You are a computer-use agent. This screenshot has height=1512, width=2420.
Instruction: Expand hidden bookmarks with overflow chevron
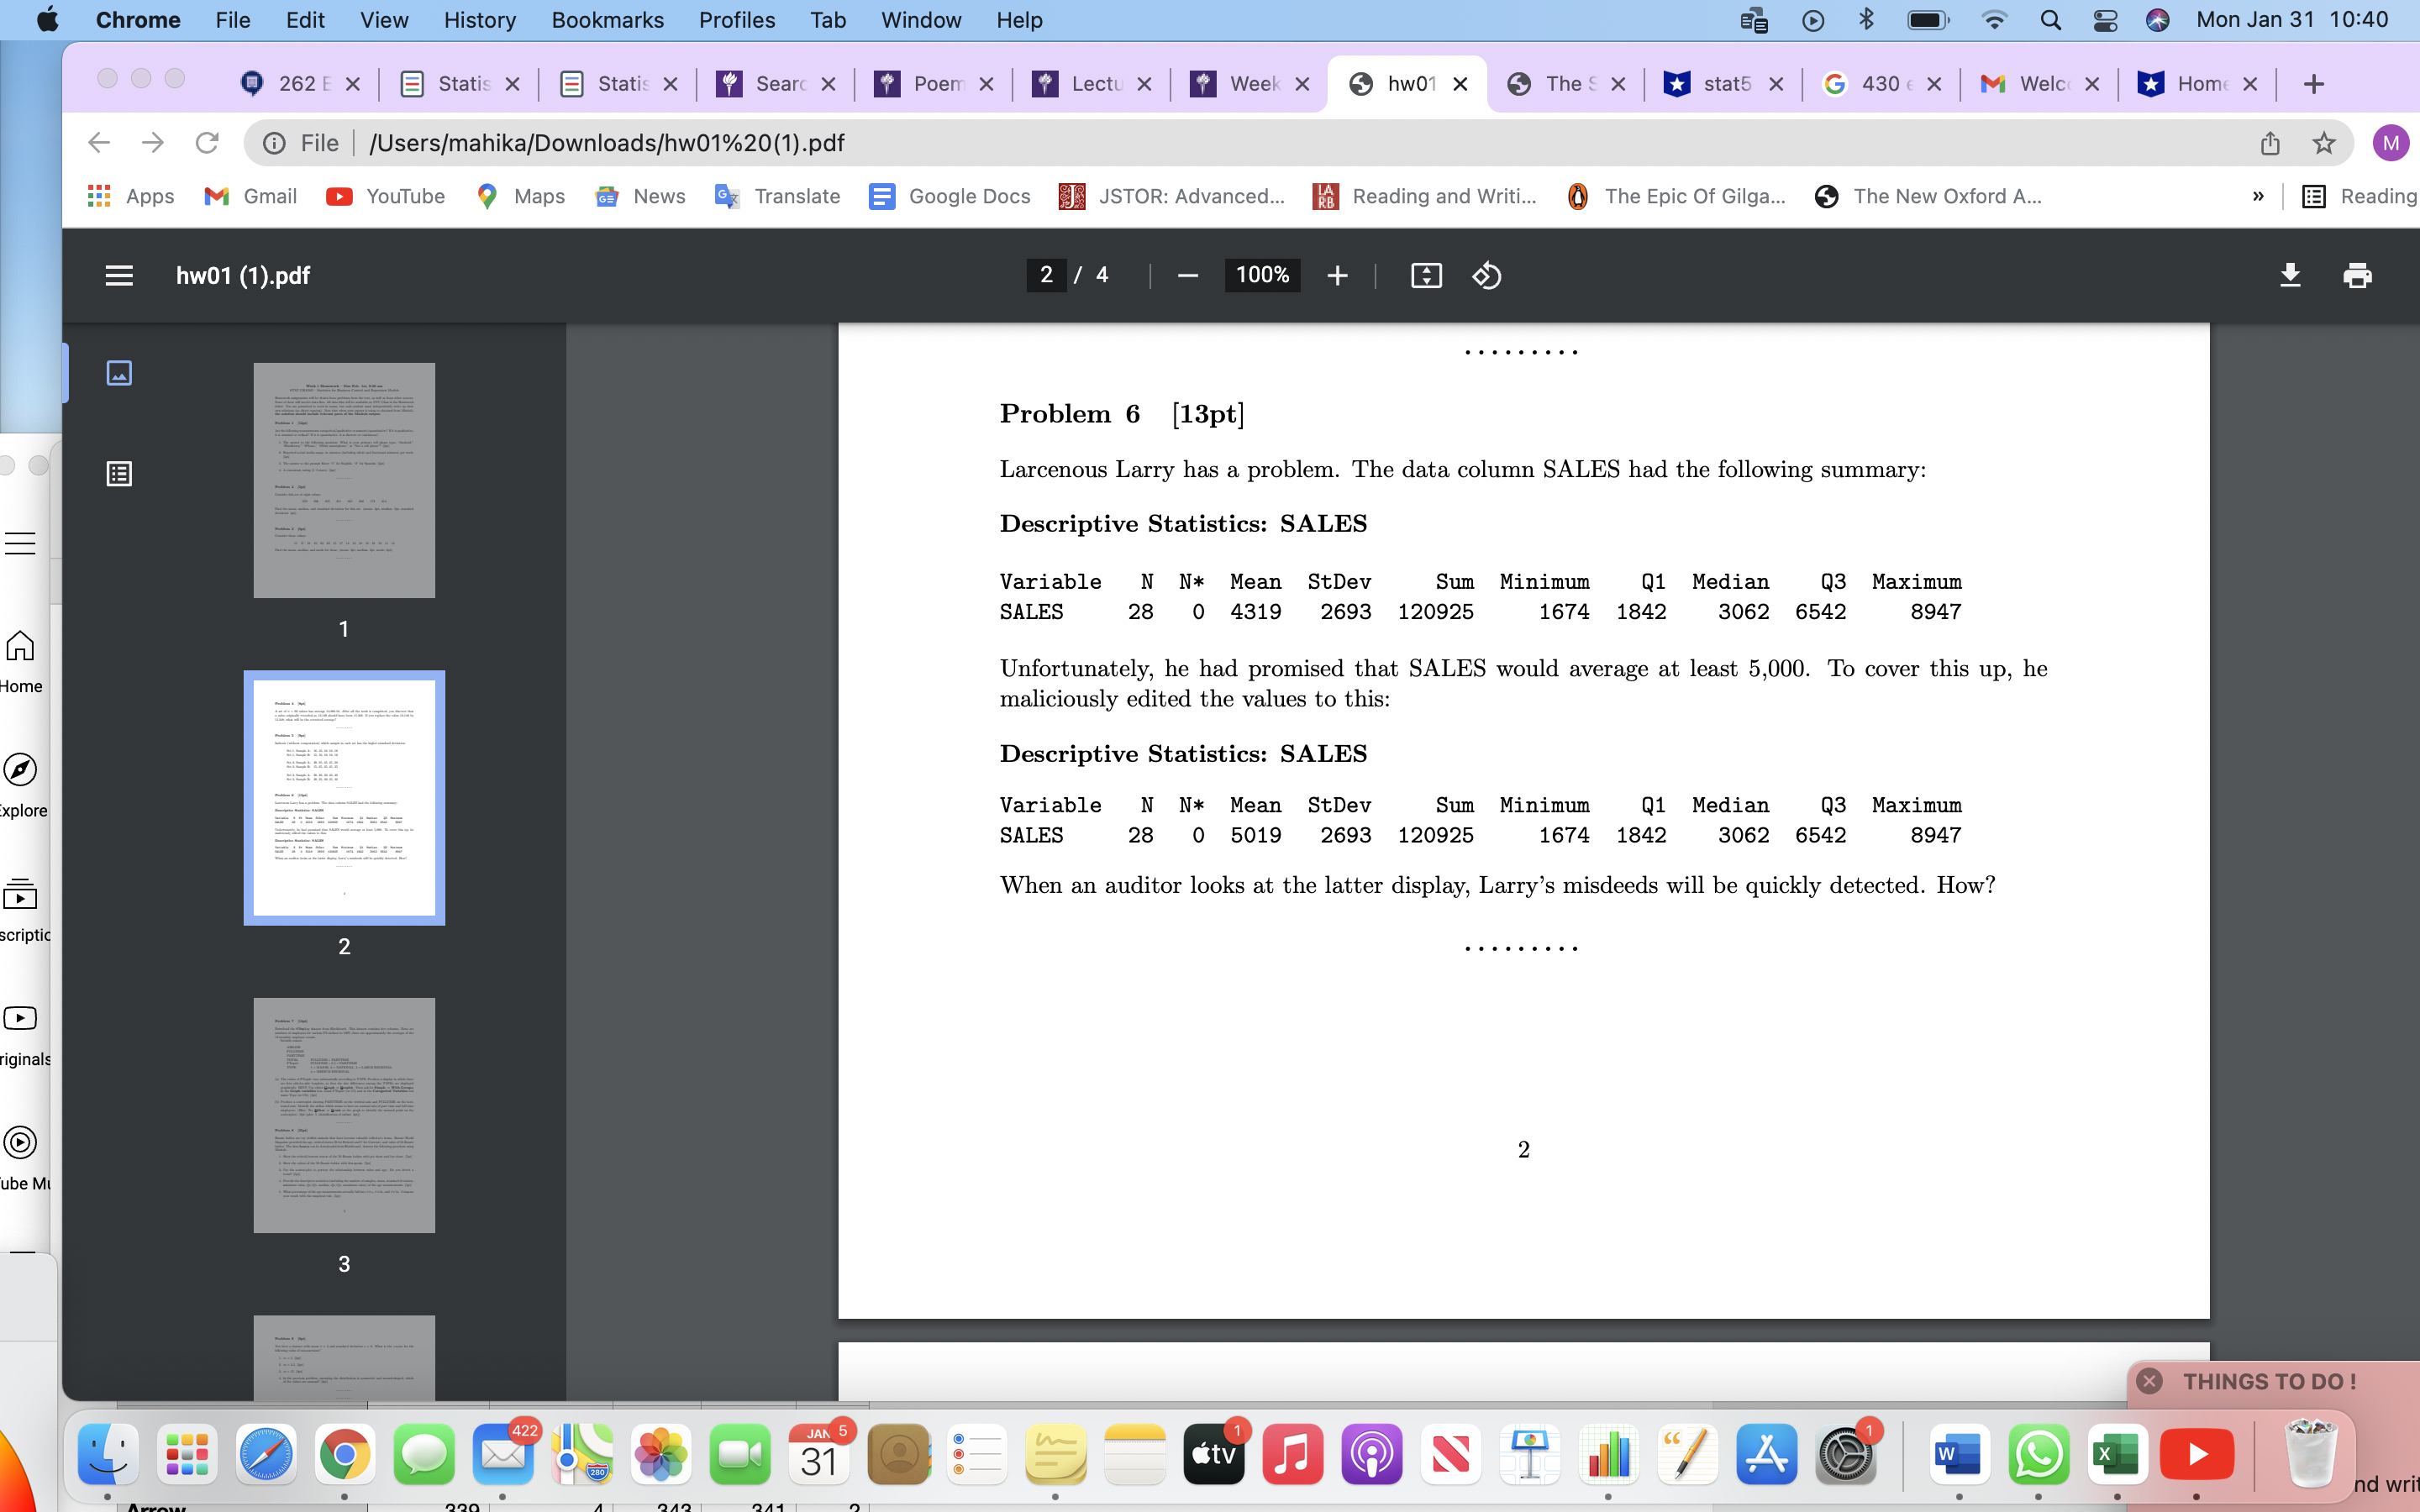(x=2259, y=196)
